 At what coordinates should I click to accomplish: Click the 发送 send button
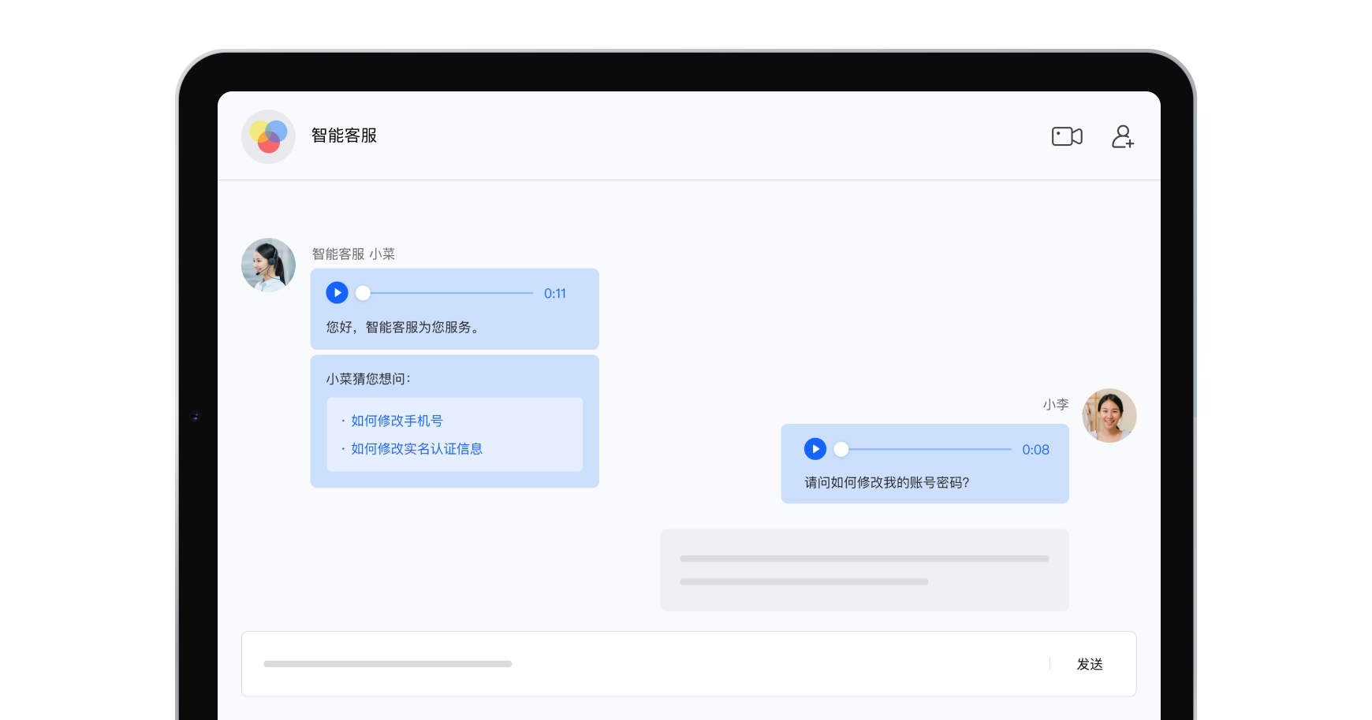coord(1090,664)
